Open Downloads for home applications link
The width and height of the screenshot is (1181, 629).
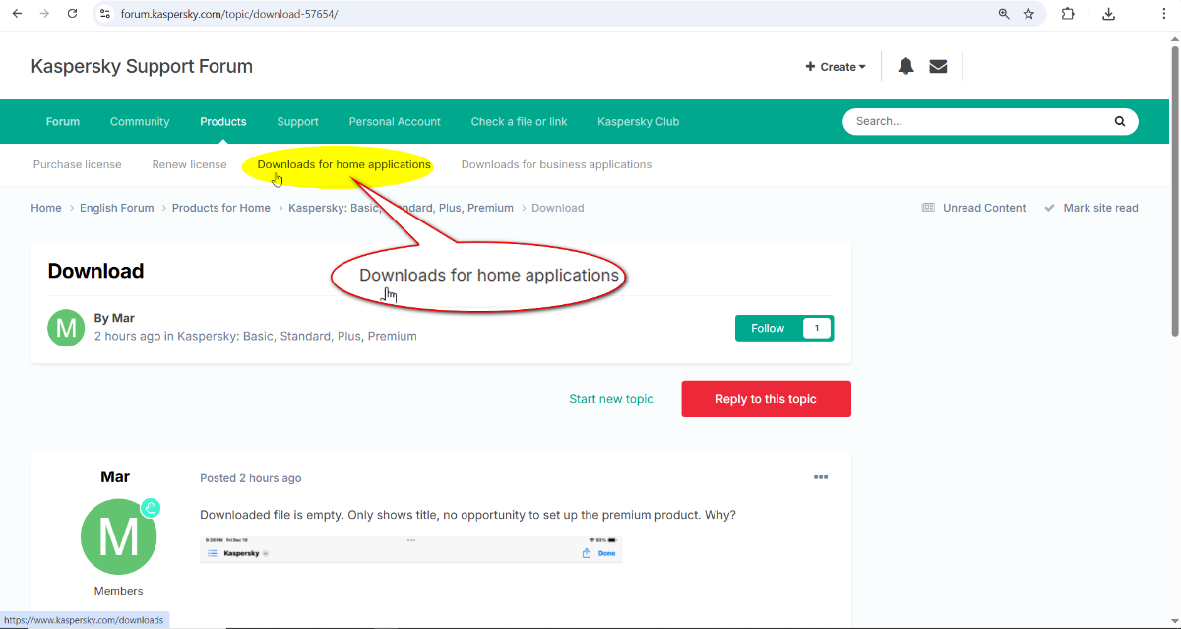pos(343,164)
